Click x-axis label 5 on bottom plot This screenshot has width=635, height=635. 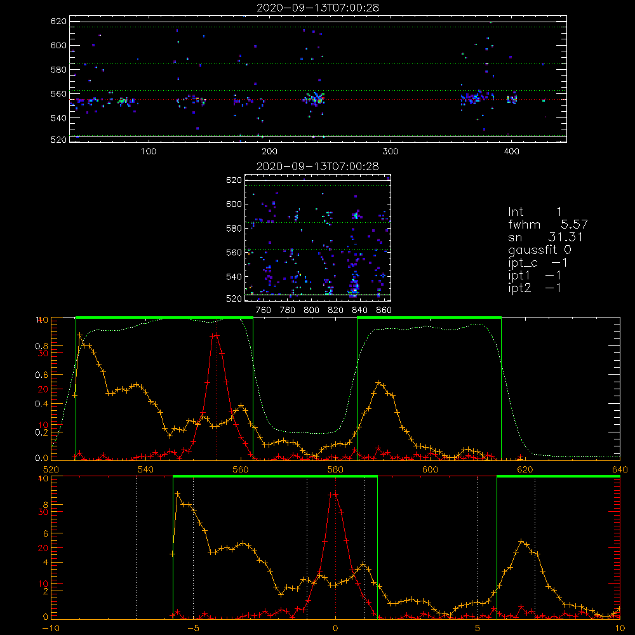[478, 628]
